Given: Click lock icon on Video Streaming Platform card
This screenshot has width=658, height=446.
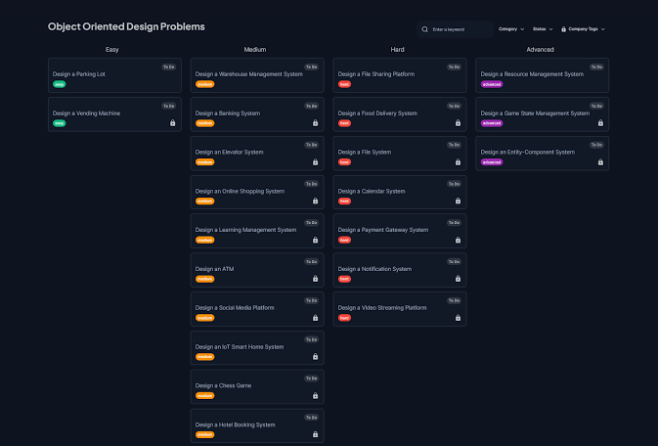Looking at the screenshot, I should pyautogui.click(x=458, y=318).
